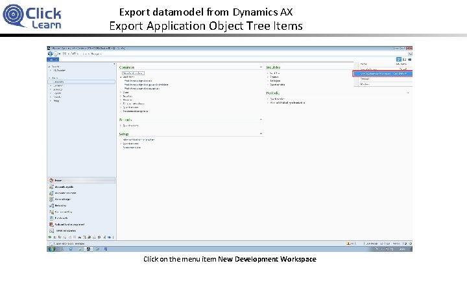Choose New Development Workspace in the menu
Viewport: 467px width, 283px height.
(x=383, y=74)
